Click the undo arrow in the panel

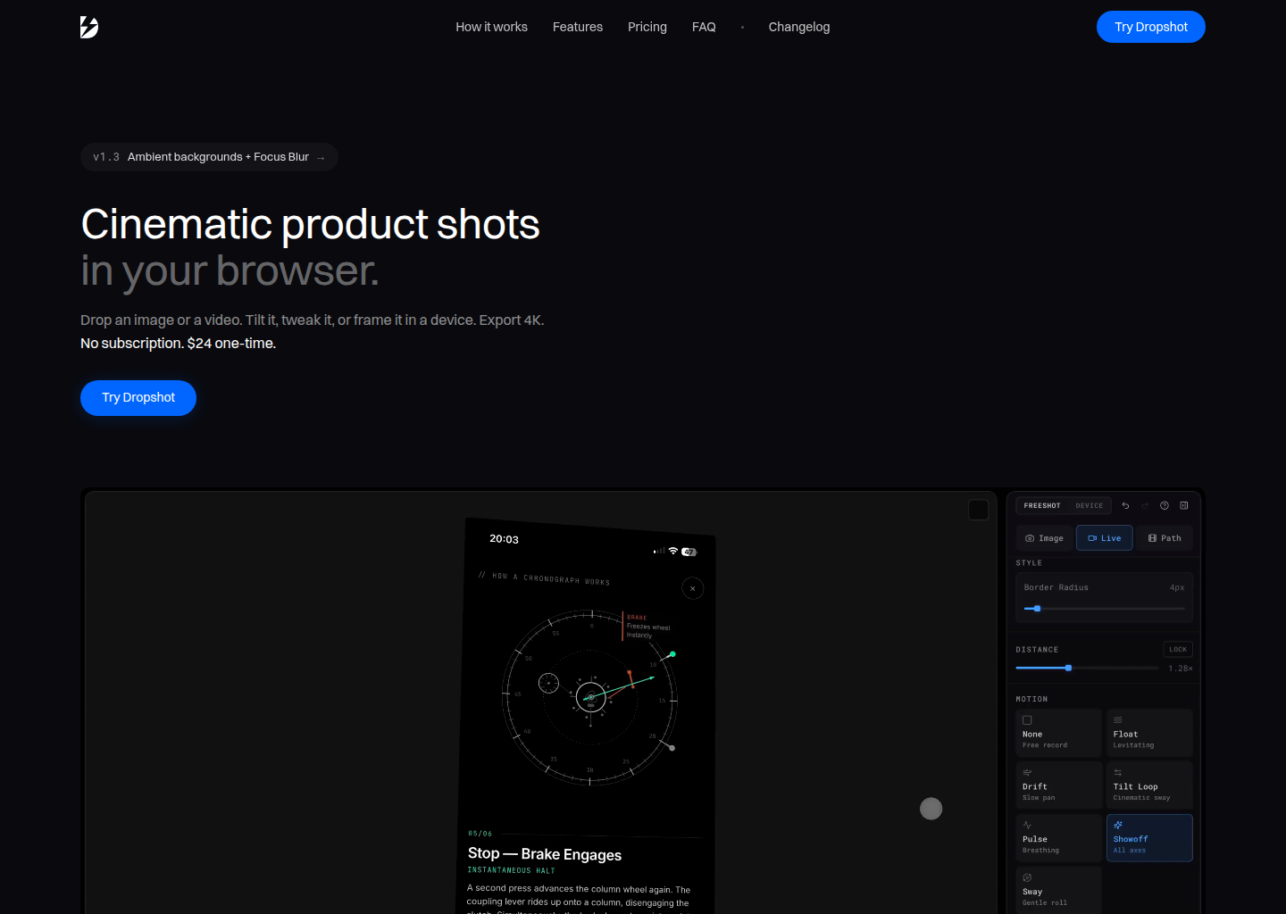(x=1125, y=505)
